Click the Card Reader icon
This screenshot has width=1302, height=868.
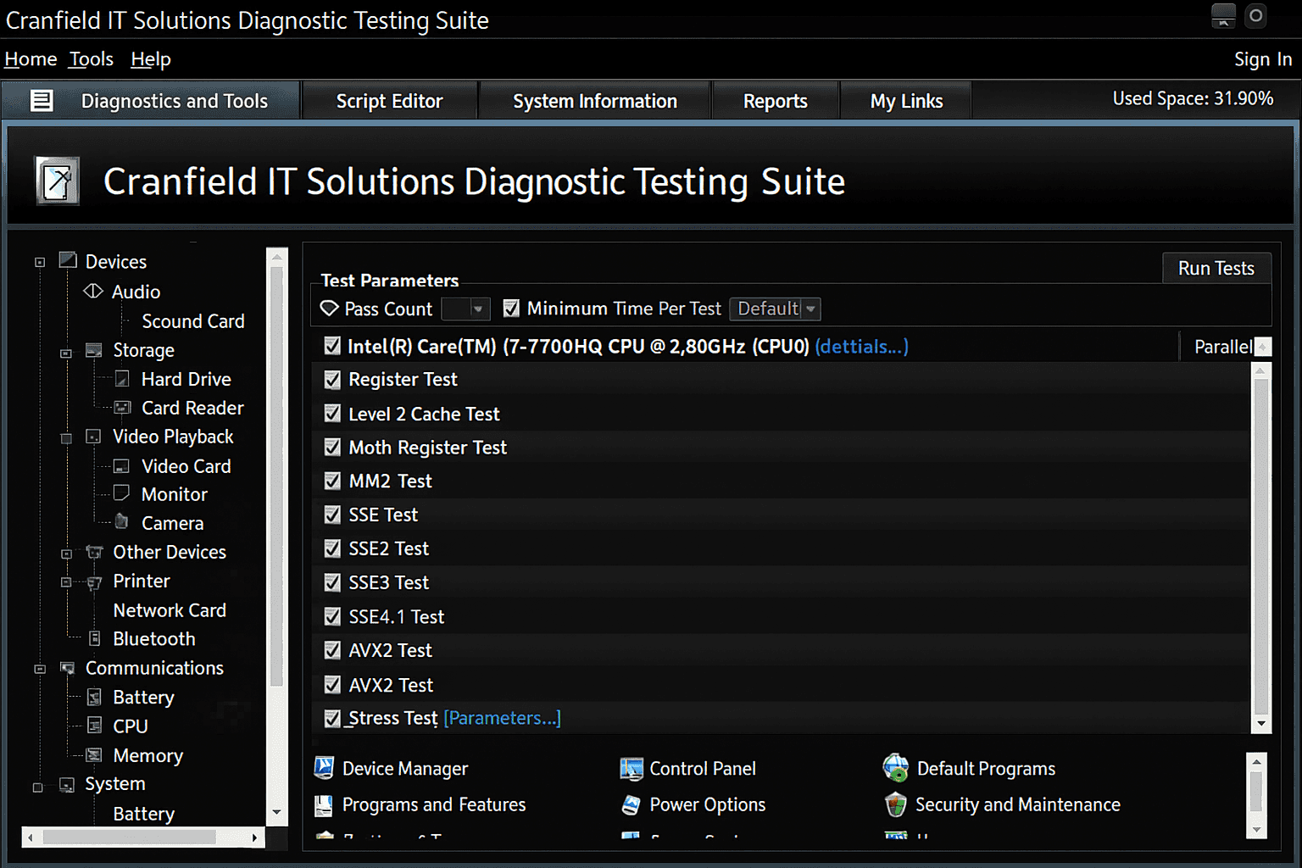point(123,408)
